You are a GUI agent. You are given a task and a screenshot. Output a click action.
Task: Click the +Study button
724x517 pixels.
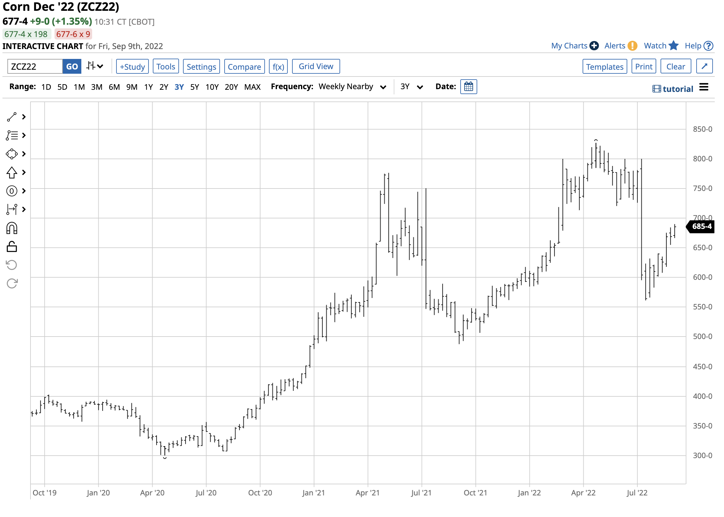[132, 67]
